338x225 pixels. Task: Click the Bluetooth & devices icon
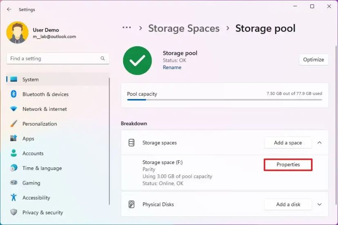(x=13, y=94)
